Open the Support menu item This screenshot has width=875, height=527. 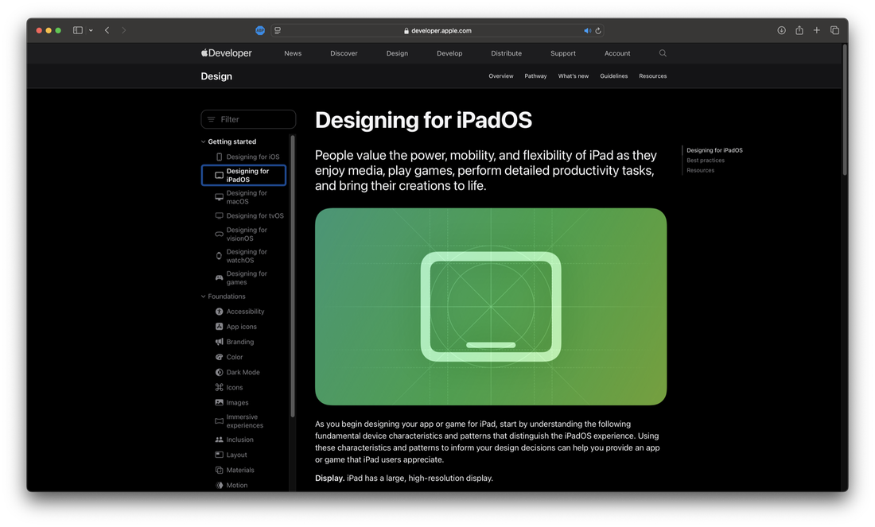tap(563, 53)
